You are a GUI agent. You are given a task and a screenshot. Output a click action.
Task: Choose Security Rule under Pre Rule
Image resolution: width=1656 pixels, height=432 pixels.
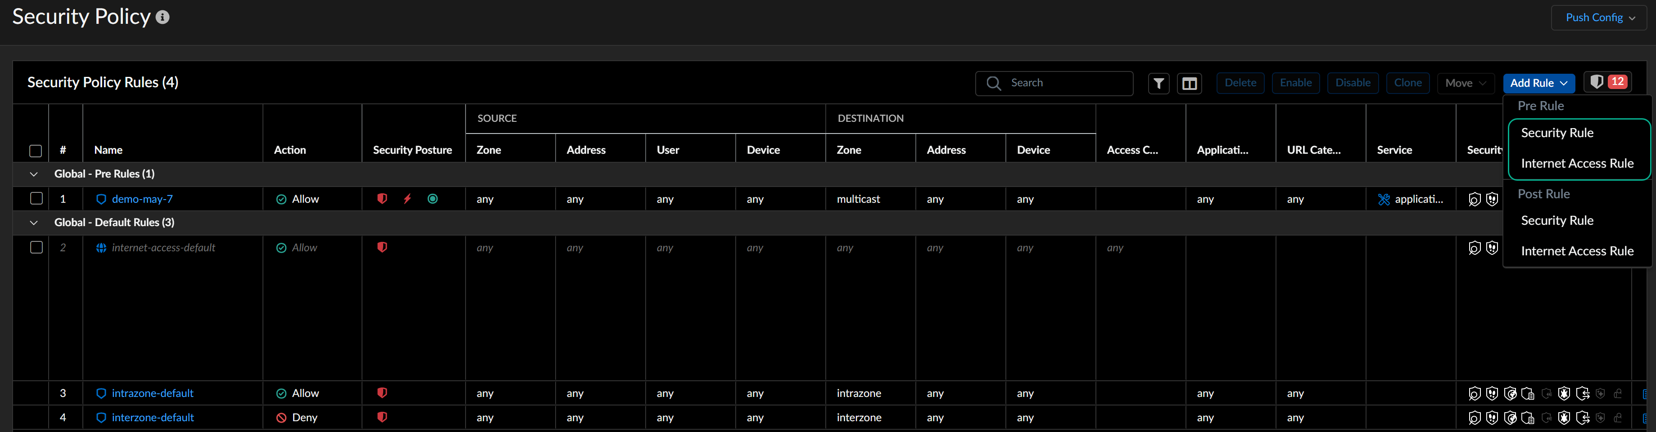click(x=1556, y=133)
